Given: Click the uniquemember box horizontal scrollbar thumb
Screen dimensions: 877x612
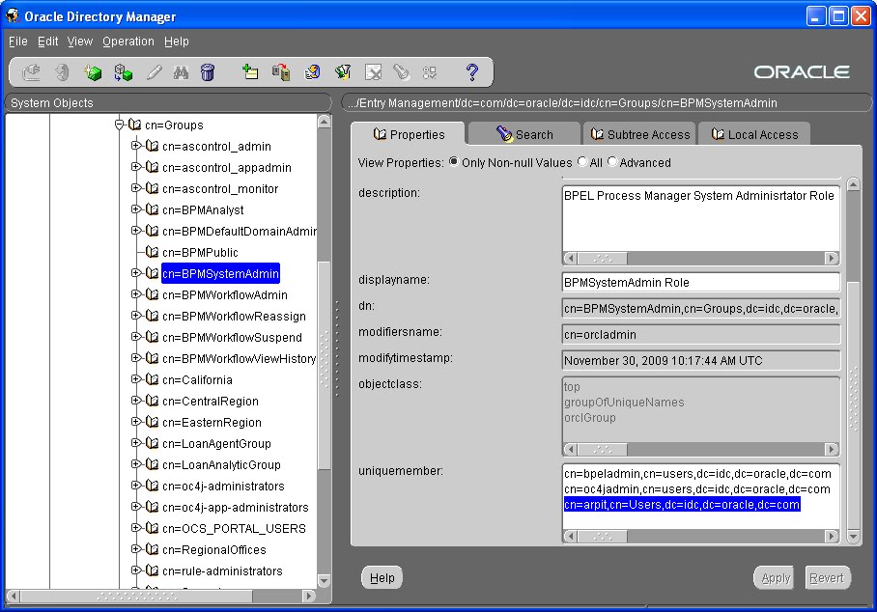Looking at the screenshot, I should tap(603, 536).
